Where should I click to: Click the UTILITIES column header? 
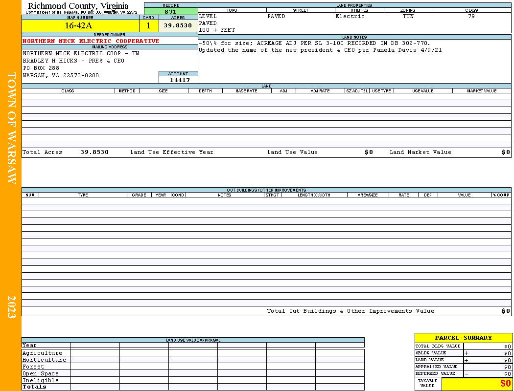pos(360,10)
